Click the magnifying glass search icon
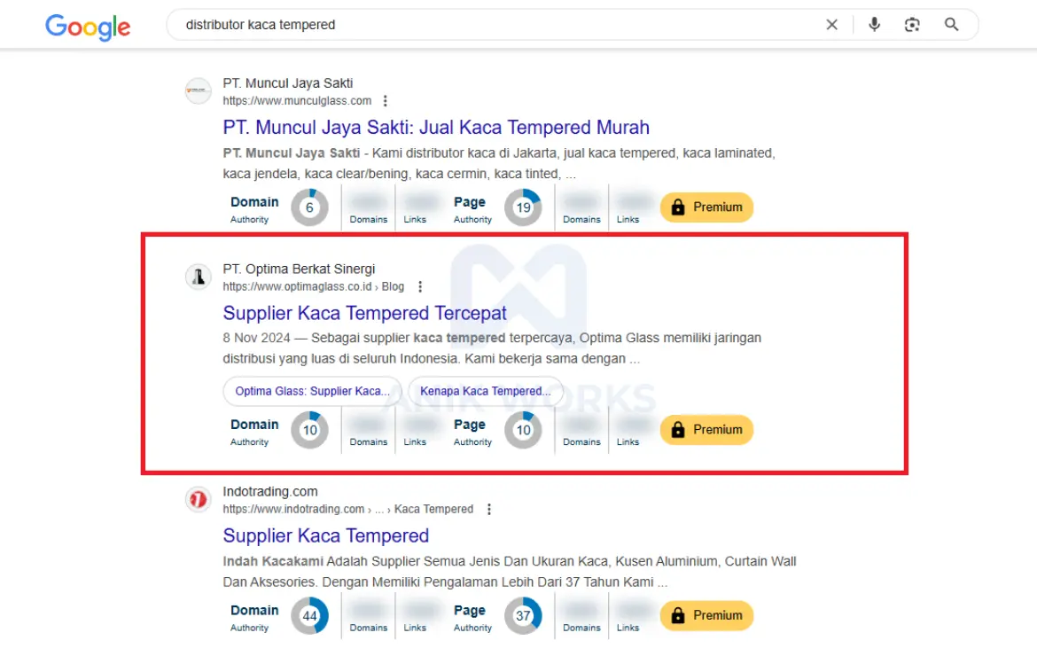1037x656 pixels. click(951, 25)
